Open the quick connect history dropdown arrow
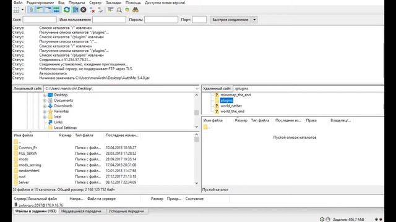396x222 pixels. [254, 20]
